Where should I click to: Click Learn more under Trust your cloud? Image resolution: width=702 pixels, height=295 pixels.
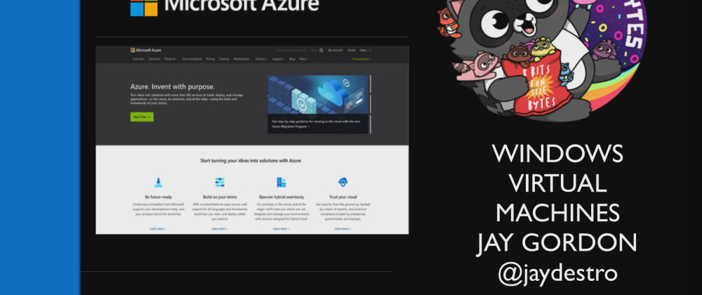point(343,229)
